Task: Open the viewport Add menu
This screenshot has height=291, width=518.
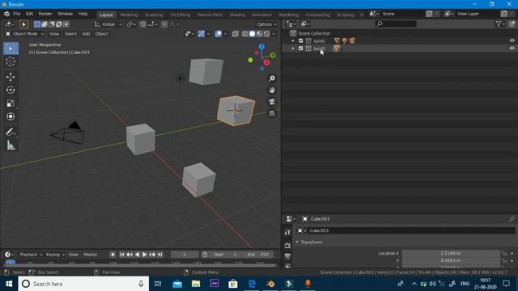Action: [86, 34]
